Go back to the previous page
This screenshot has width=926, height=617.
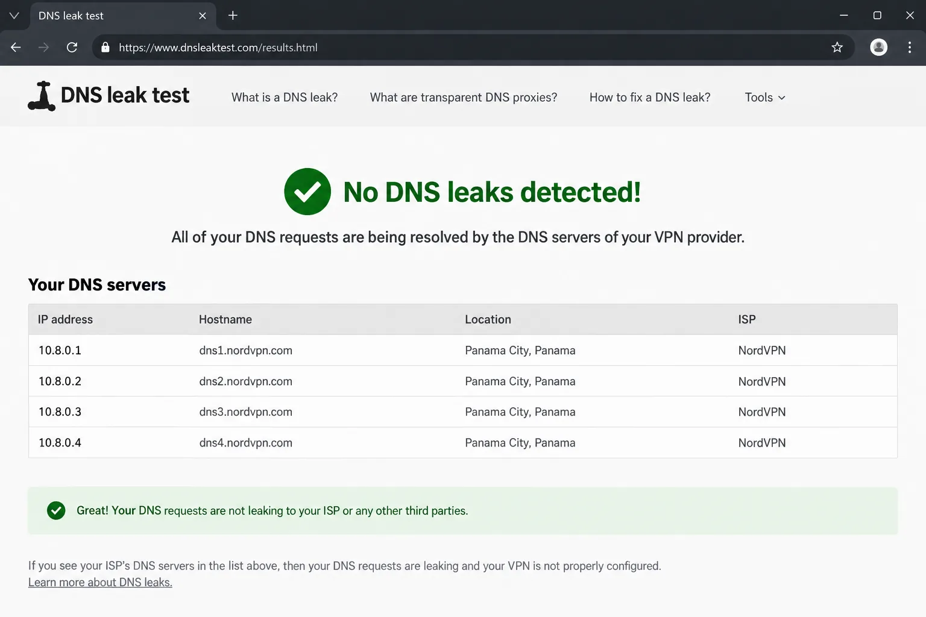[16, 48]
